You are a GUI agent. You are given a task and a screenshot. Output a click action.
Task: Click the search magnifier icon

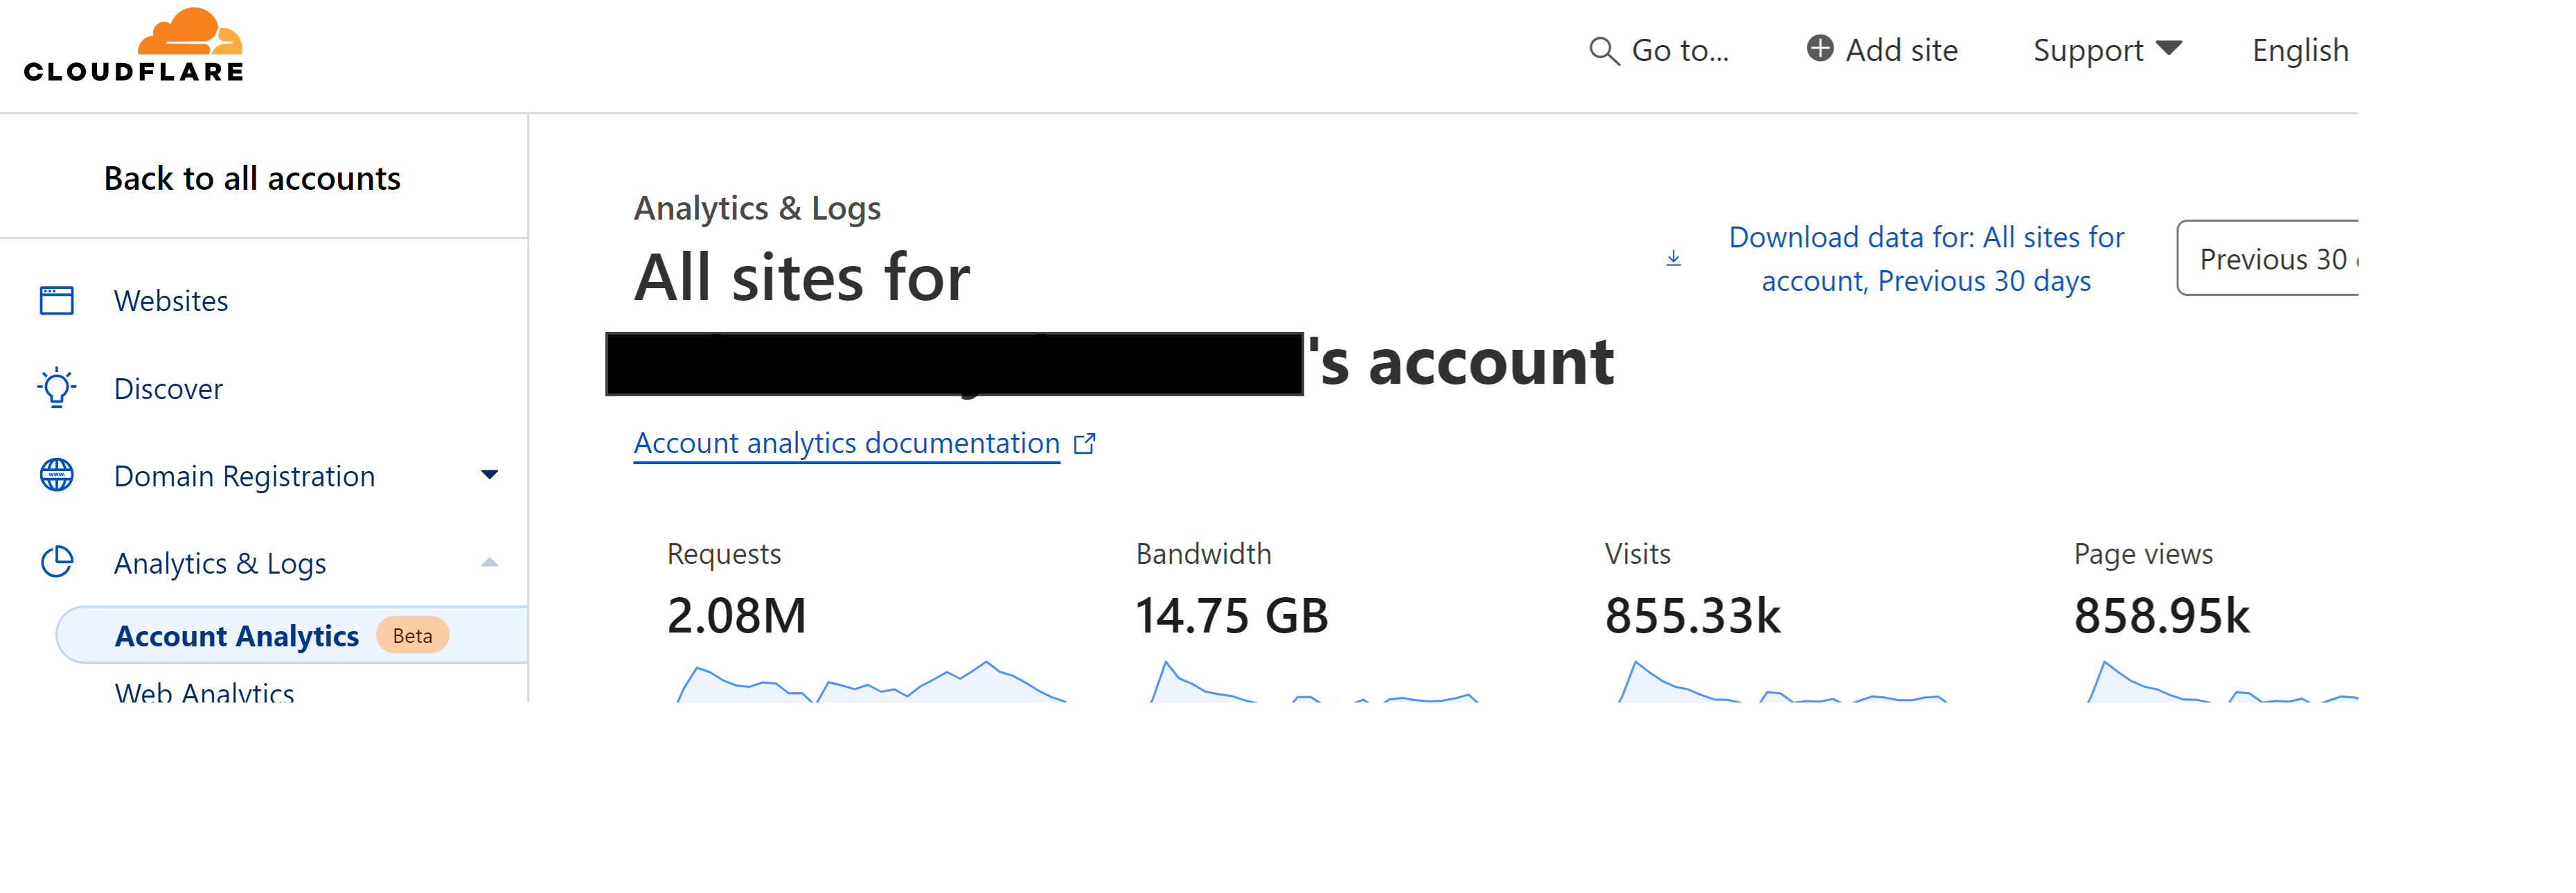1603,51
